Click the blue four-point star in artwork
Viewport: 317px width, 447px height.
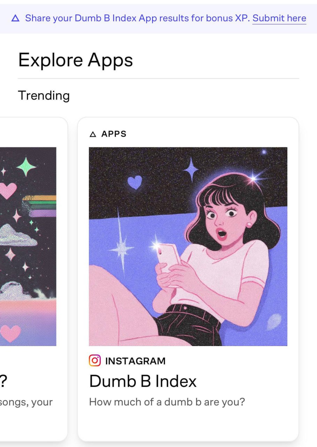[191, 170]
